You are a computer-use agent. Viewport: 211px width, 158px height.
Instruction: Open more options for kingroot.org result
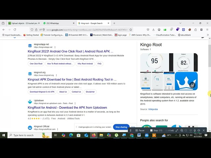(x=56, y=75)
